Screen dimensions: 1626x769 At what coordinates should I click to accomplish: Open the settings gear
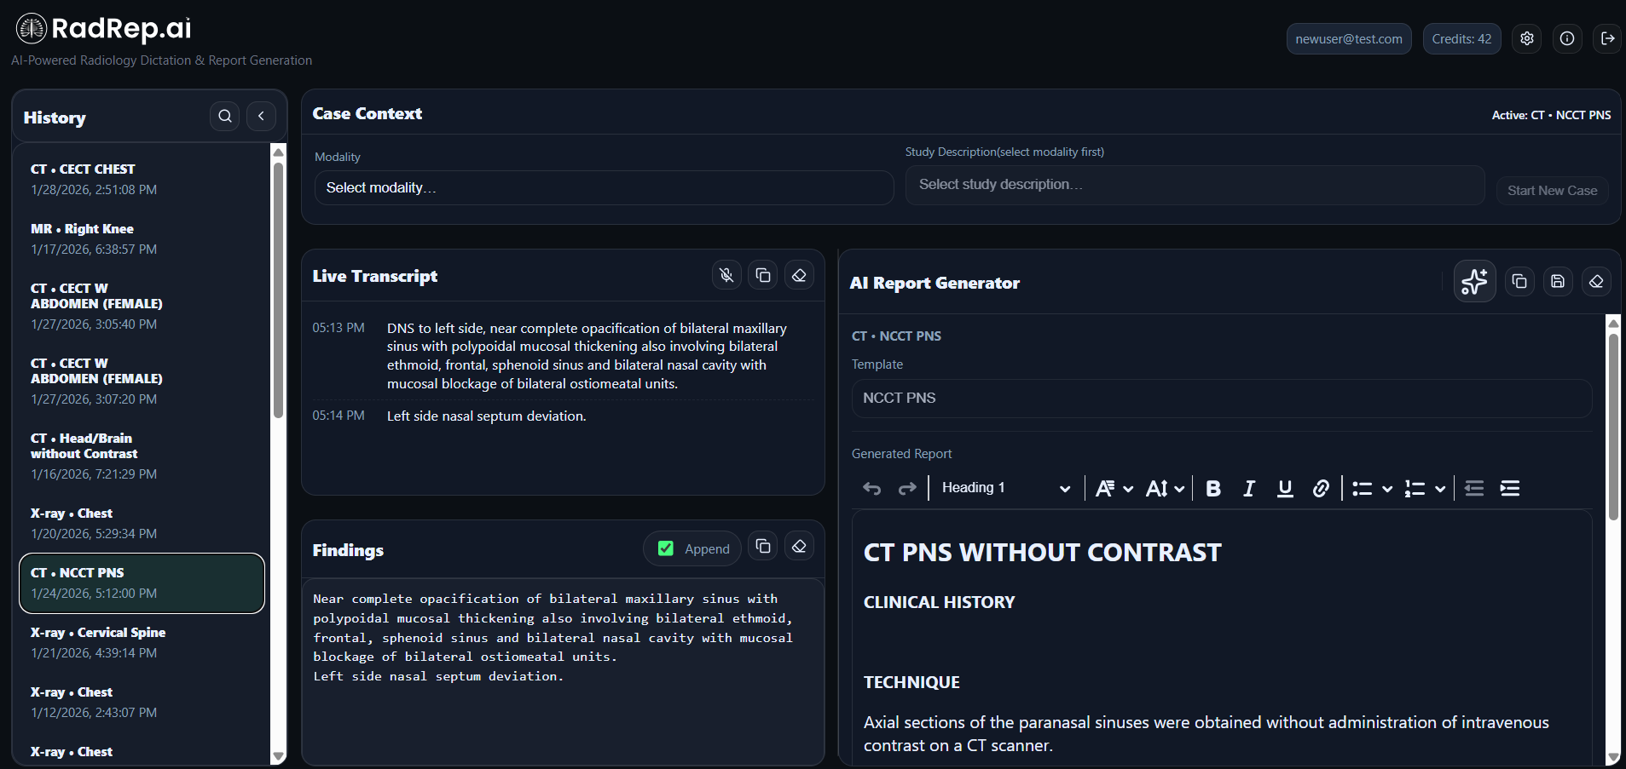[1526, 38]
